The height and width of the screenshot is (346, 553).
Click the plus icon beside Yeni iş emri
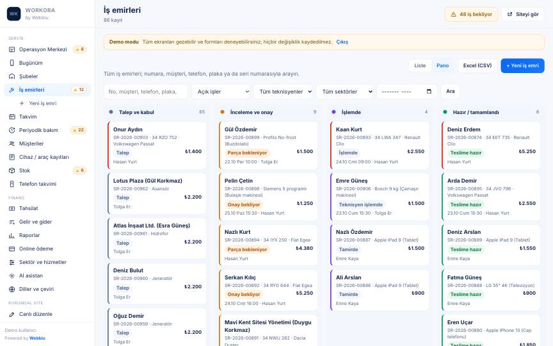[22, 103]
